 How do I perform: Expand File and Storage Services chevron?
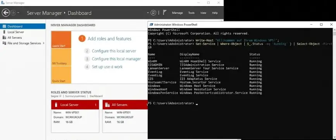pyautogui.click(x=44, y=43)
